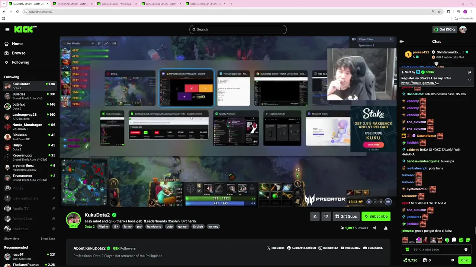Select the handsome tag
Screen dimensions: 476x267
154,227
